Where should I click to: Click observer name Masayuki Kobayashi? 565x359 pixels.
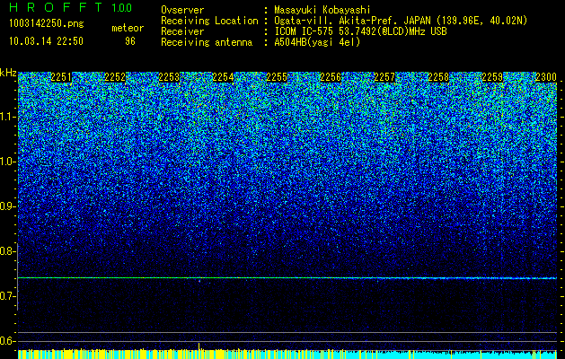(x=322, y=10)
